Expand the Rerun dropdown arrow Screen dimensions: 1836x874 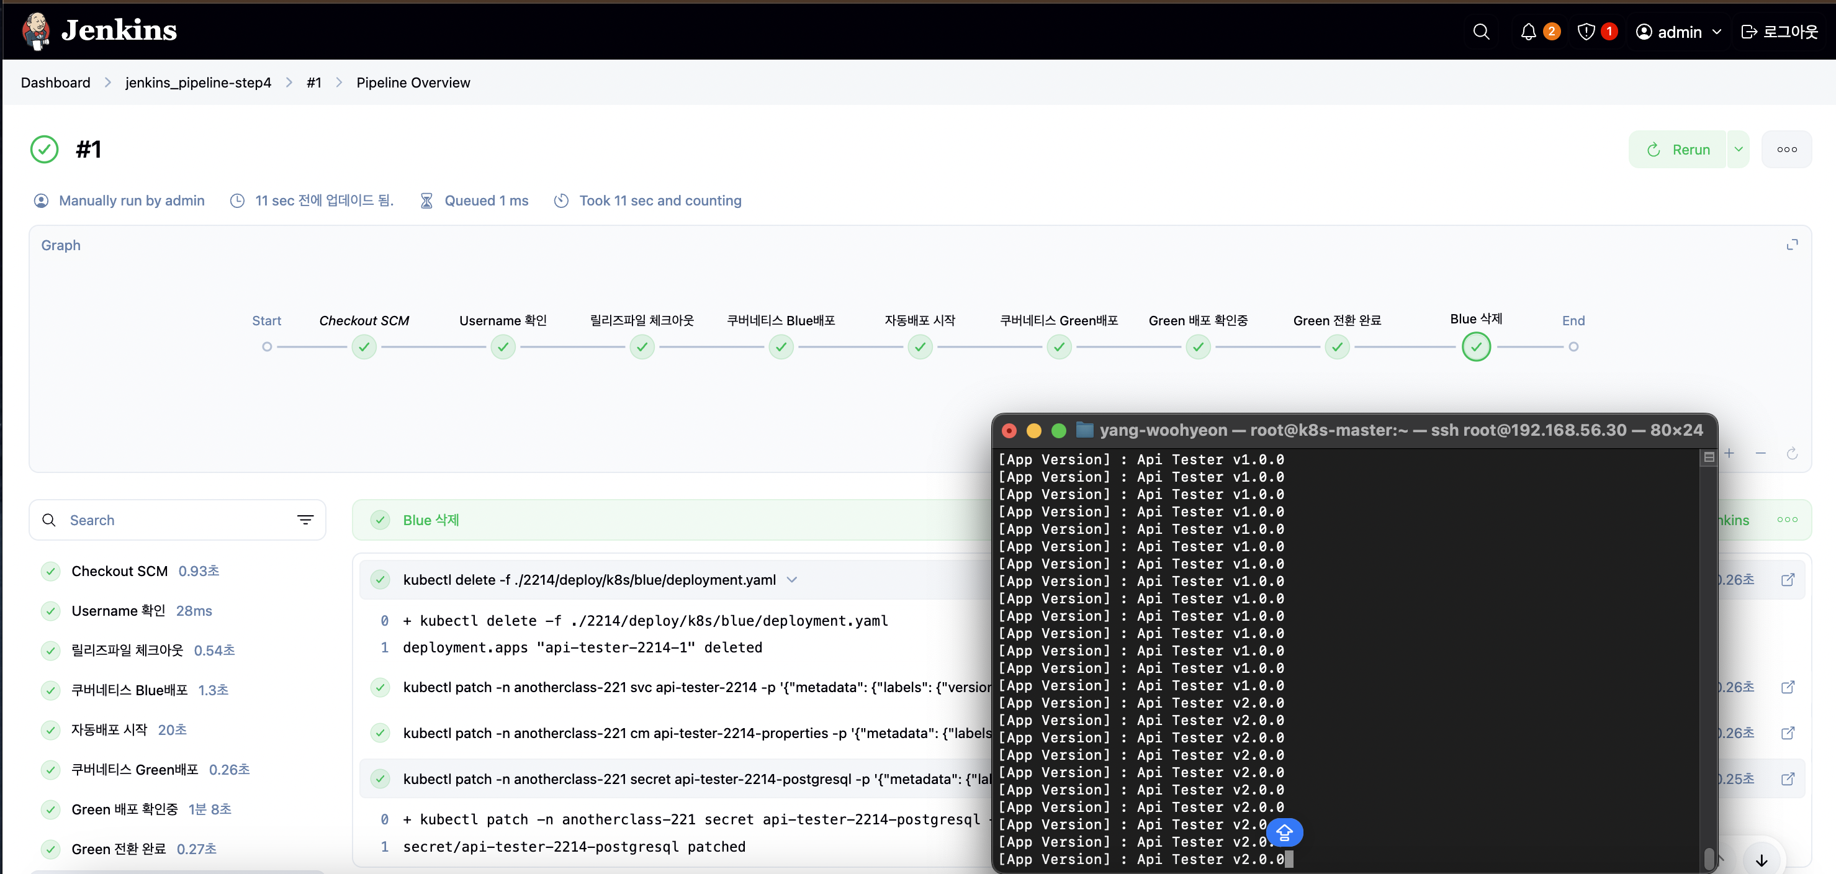tap(1739, 150)
